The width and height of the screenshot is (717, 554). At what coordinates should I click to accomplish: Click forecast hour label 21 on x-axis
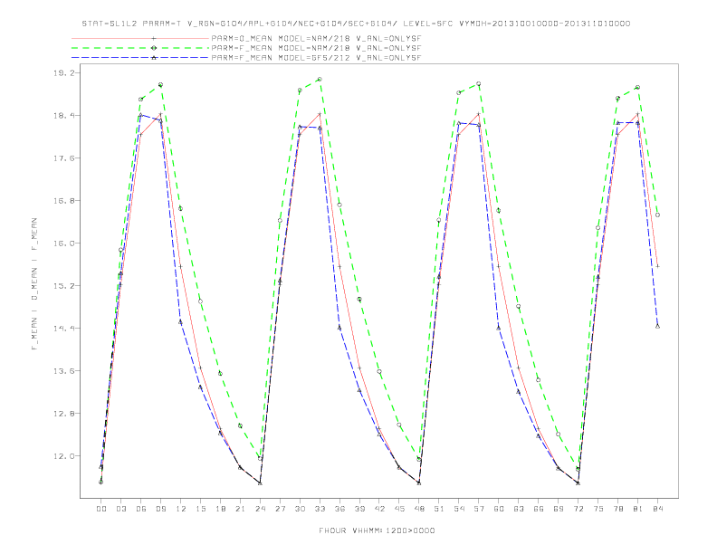tap(240, 509)
